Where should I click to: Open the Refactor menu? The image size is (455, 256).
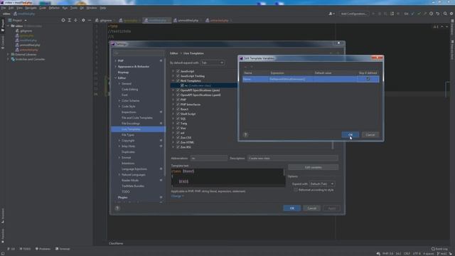[54, 8]
